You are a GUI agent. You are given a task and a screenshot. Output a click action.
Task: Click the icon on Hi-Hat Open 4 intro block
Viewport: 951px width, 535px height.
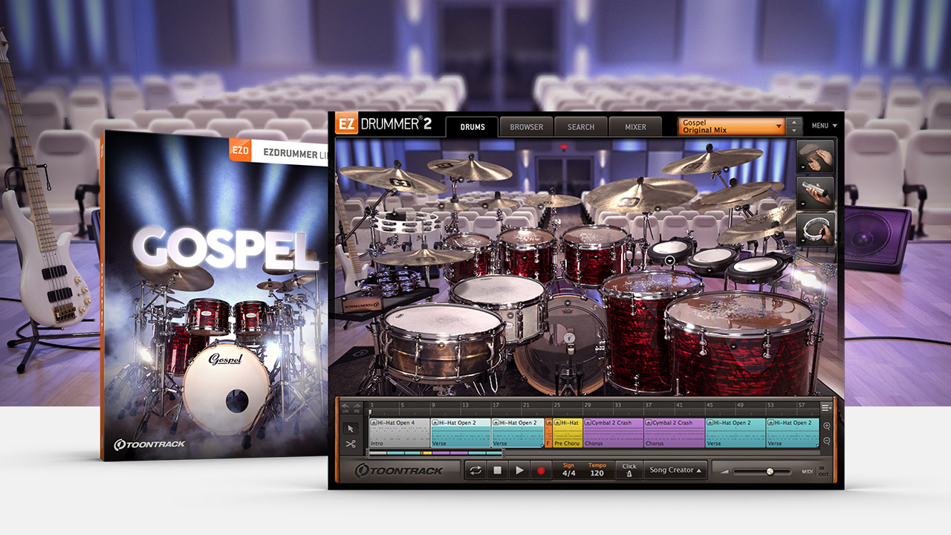pyautogui.click(x=374, y=423)
